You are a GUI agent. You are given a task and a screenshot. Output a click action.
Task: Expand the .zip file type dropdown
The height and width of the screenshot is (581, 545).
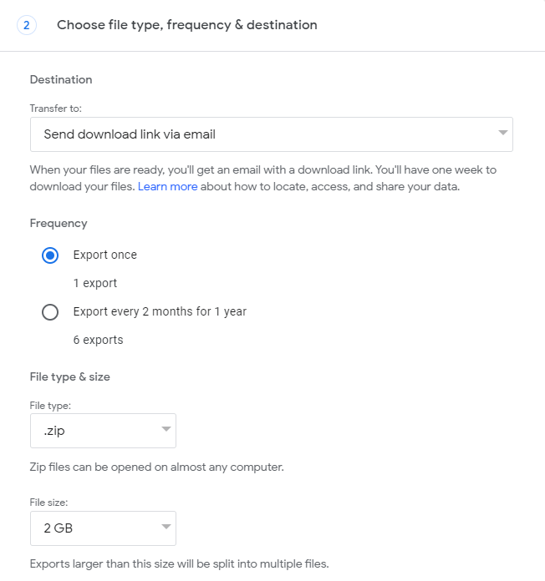pos(103,431)
